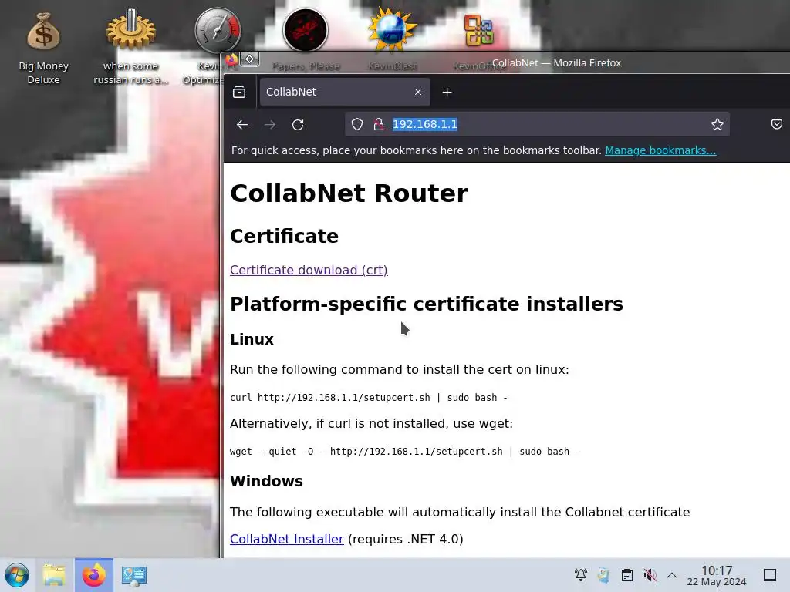Open a new tab with the plus button

click(x=447, y=92)
